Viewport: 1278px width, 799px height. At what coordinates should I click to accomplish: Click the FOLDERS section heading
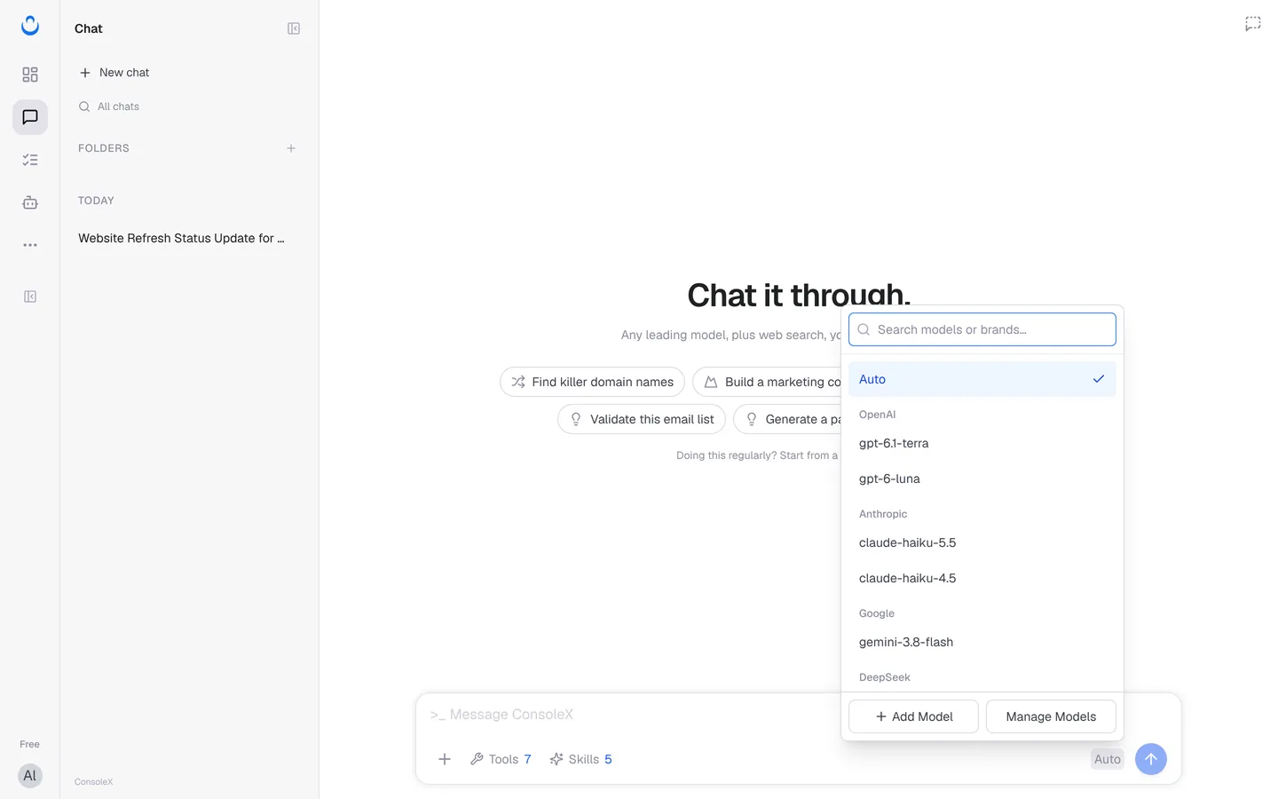(x=104, y=148)
